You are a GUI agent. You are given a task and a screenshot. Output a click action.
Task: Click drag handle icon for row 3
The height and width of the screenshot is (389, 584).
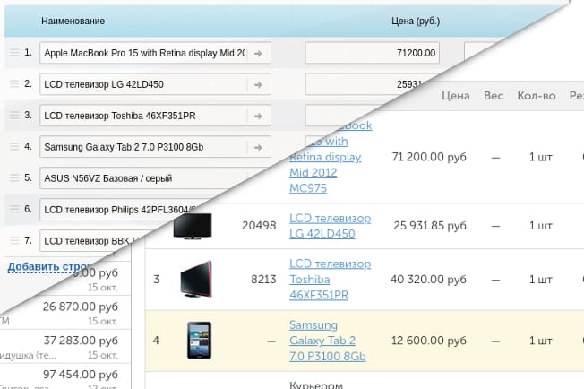coord(14,115)
